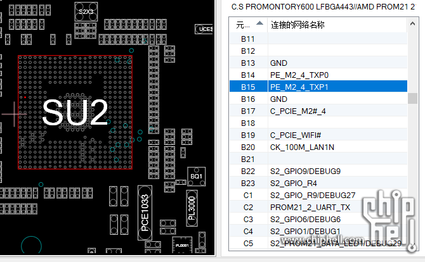Select net PE_M2_4_TXP0
The image size is (425, 262).
pos(299,75)
